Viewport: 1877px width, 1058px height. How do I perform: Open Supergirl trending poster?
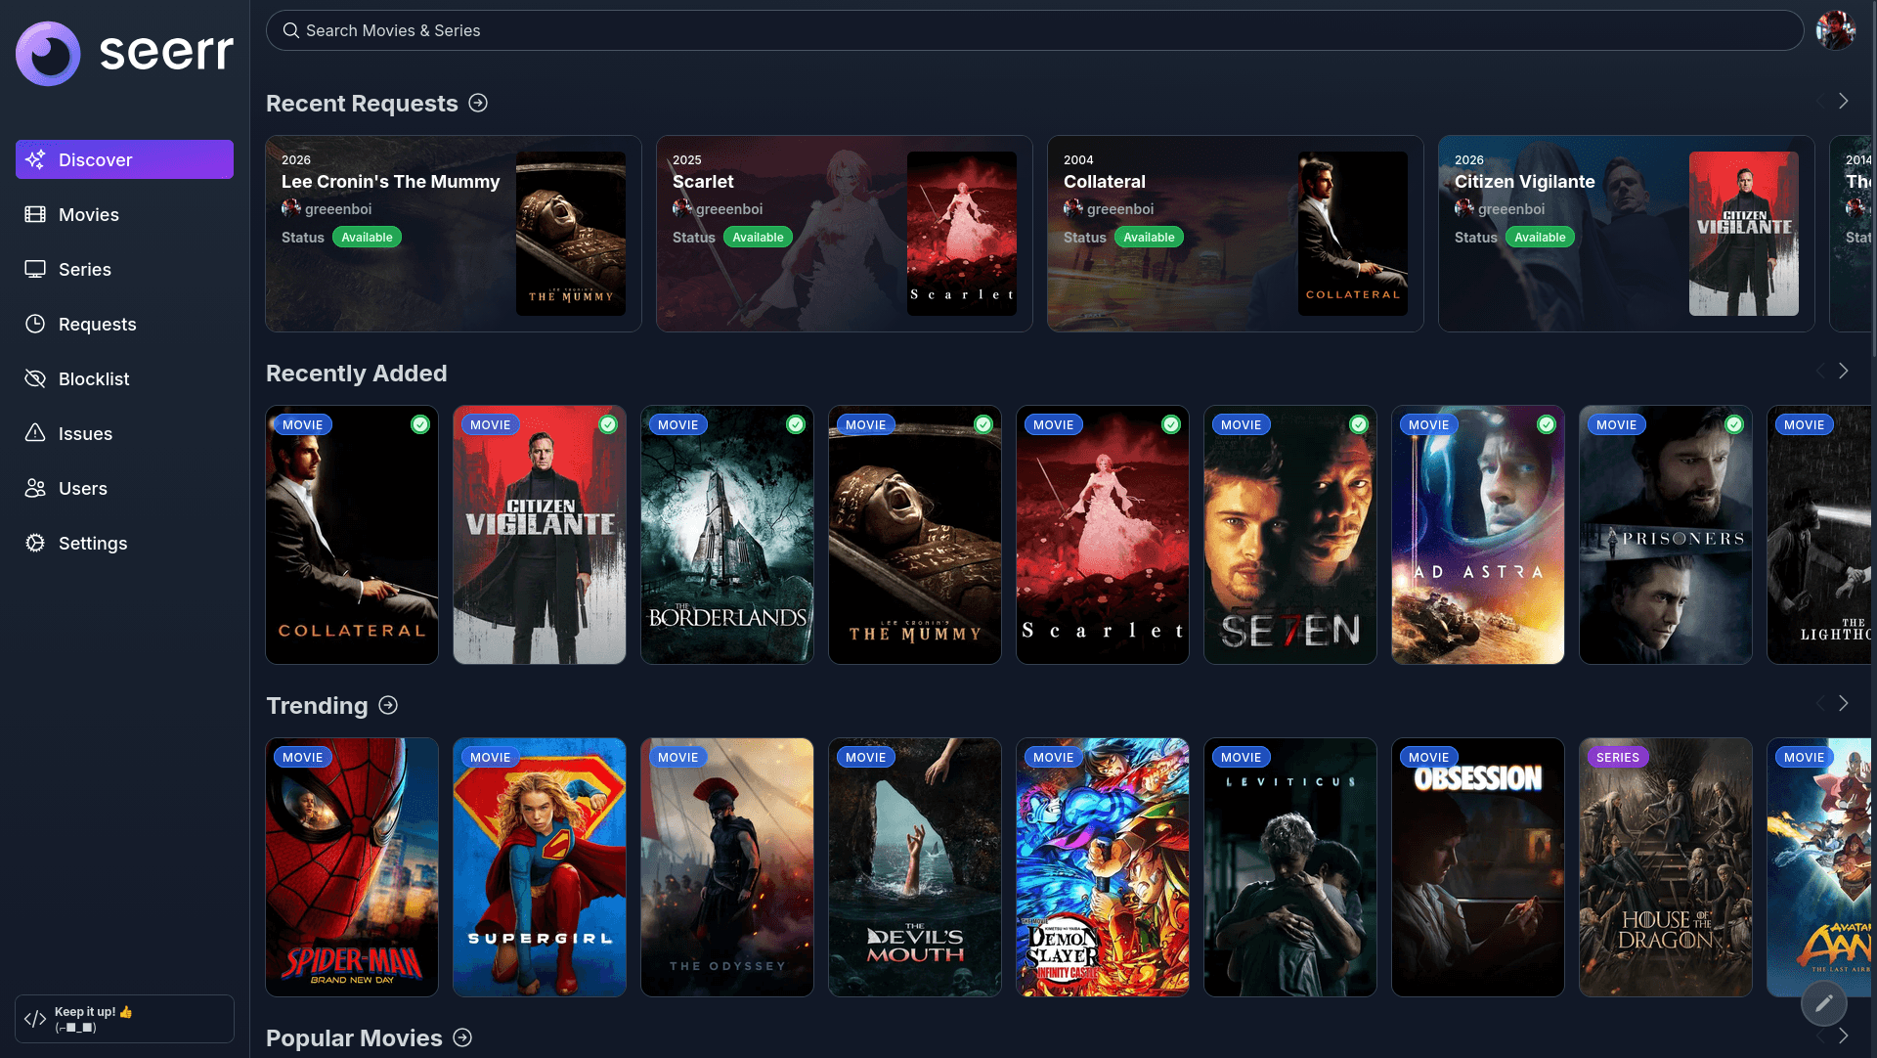540,867
